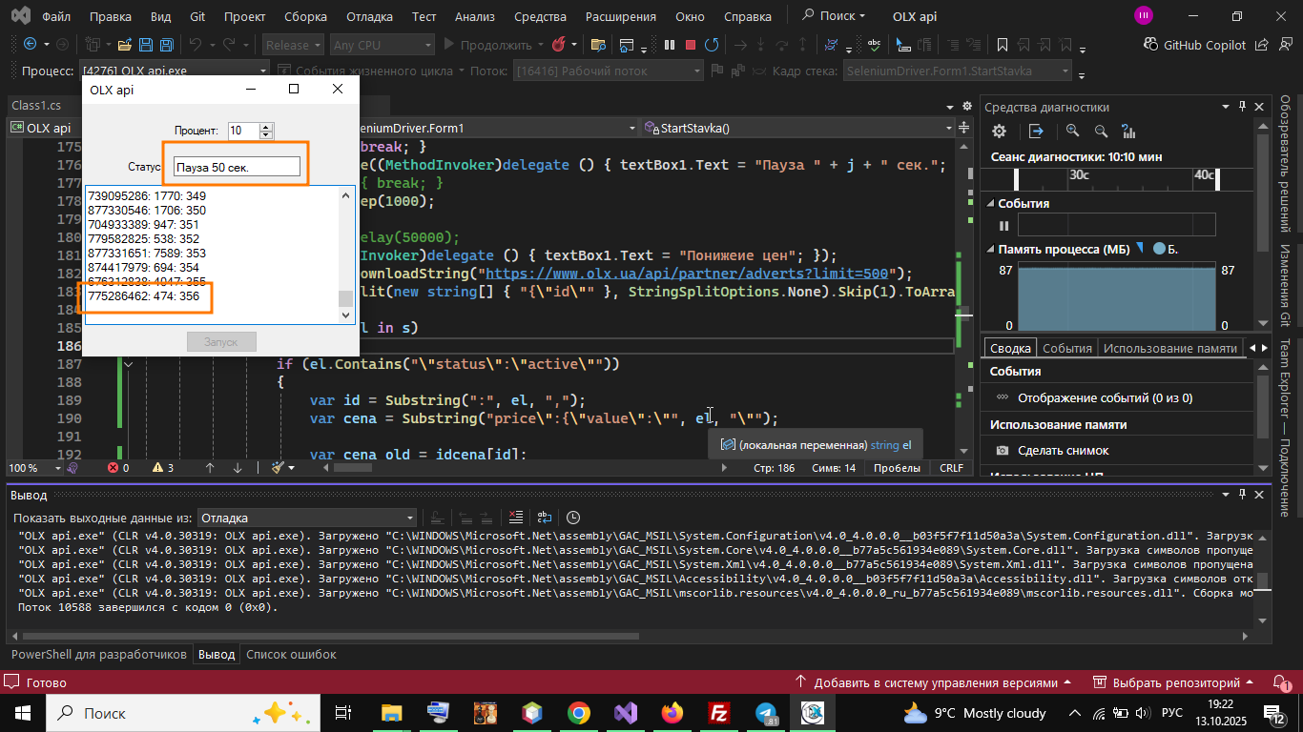The height and width of the screenshot is (732, 1303).
Task: Toggle bookmark on the current line
Action: 1002,45
